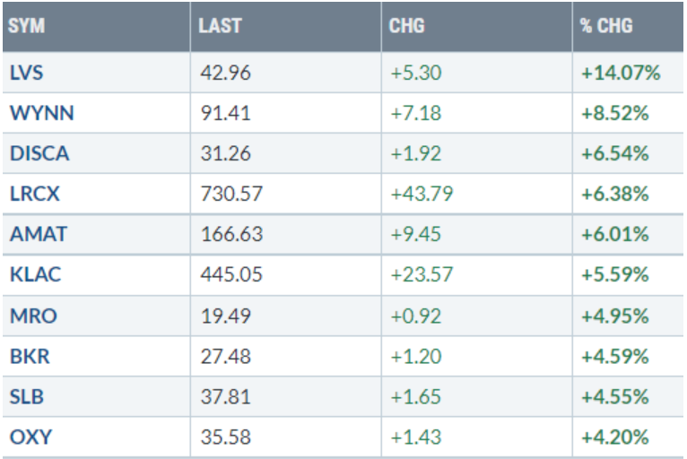Image resolution: width=687 pixels, height=459 pixels.
Task: Select the BKR ticker symbol
Action: coord(28,355)
